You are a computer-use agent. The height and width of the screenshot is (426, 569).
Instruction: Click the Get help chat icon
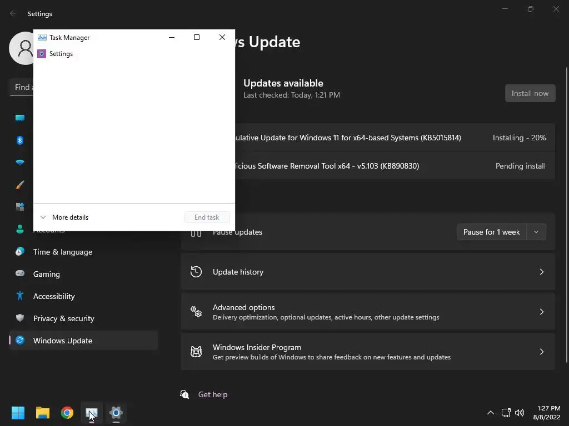click(x=184, y=394)
